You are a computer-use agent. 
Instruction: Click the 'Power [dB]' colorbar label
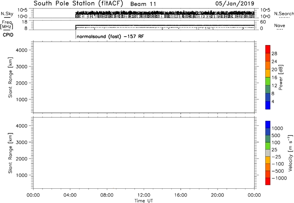pyautogui.click(x=280, y=77)
